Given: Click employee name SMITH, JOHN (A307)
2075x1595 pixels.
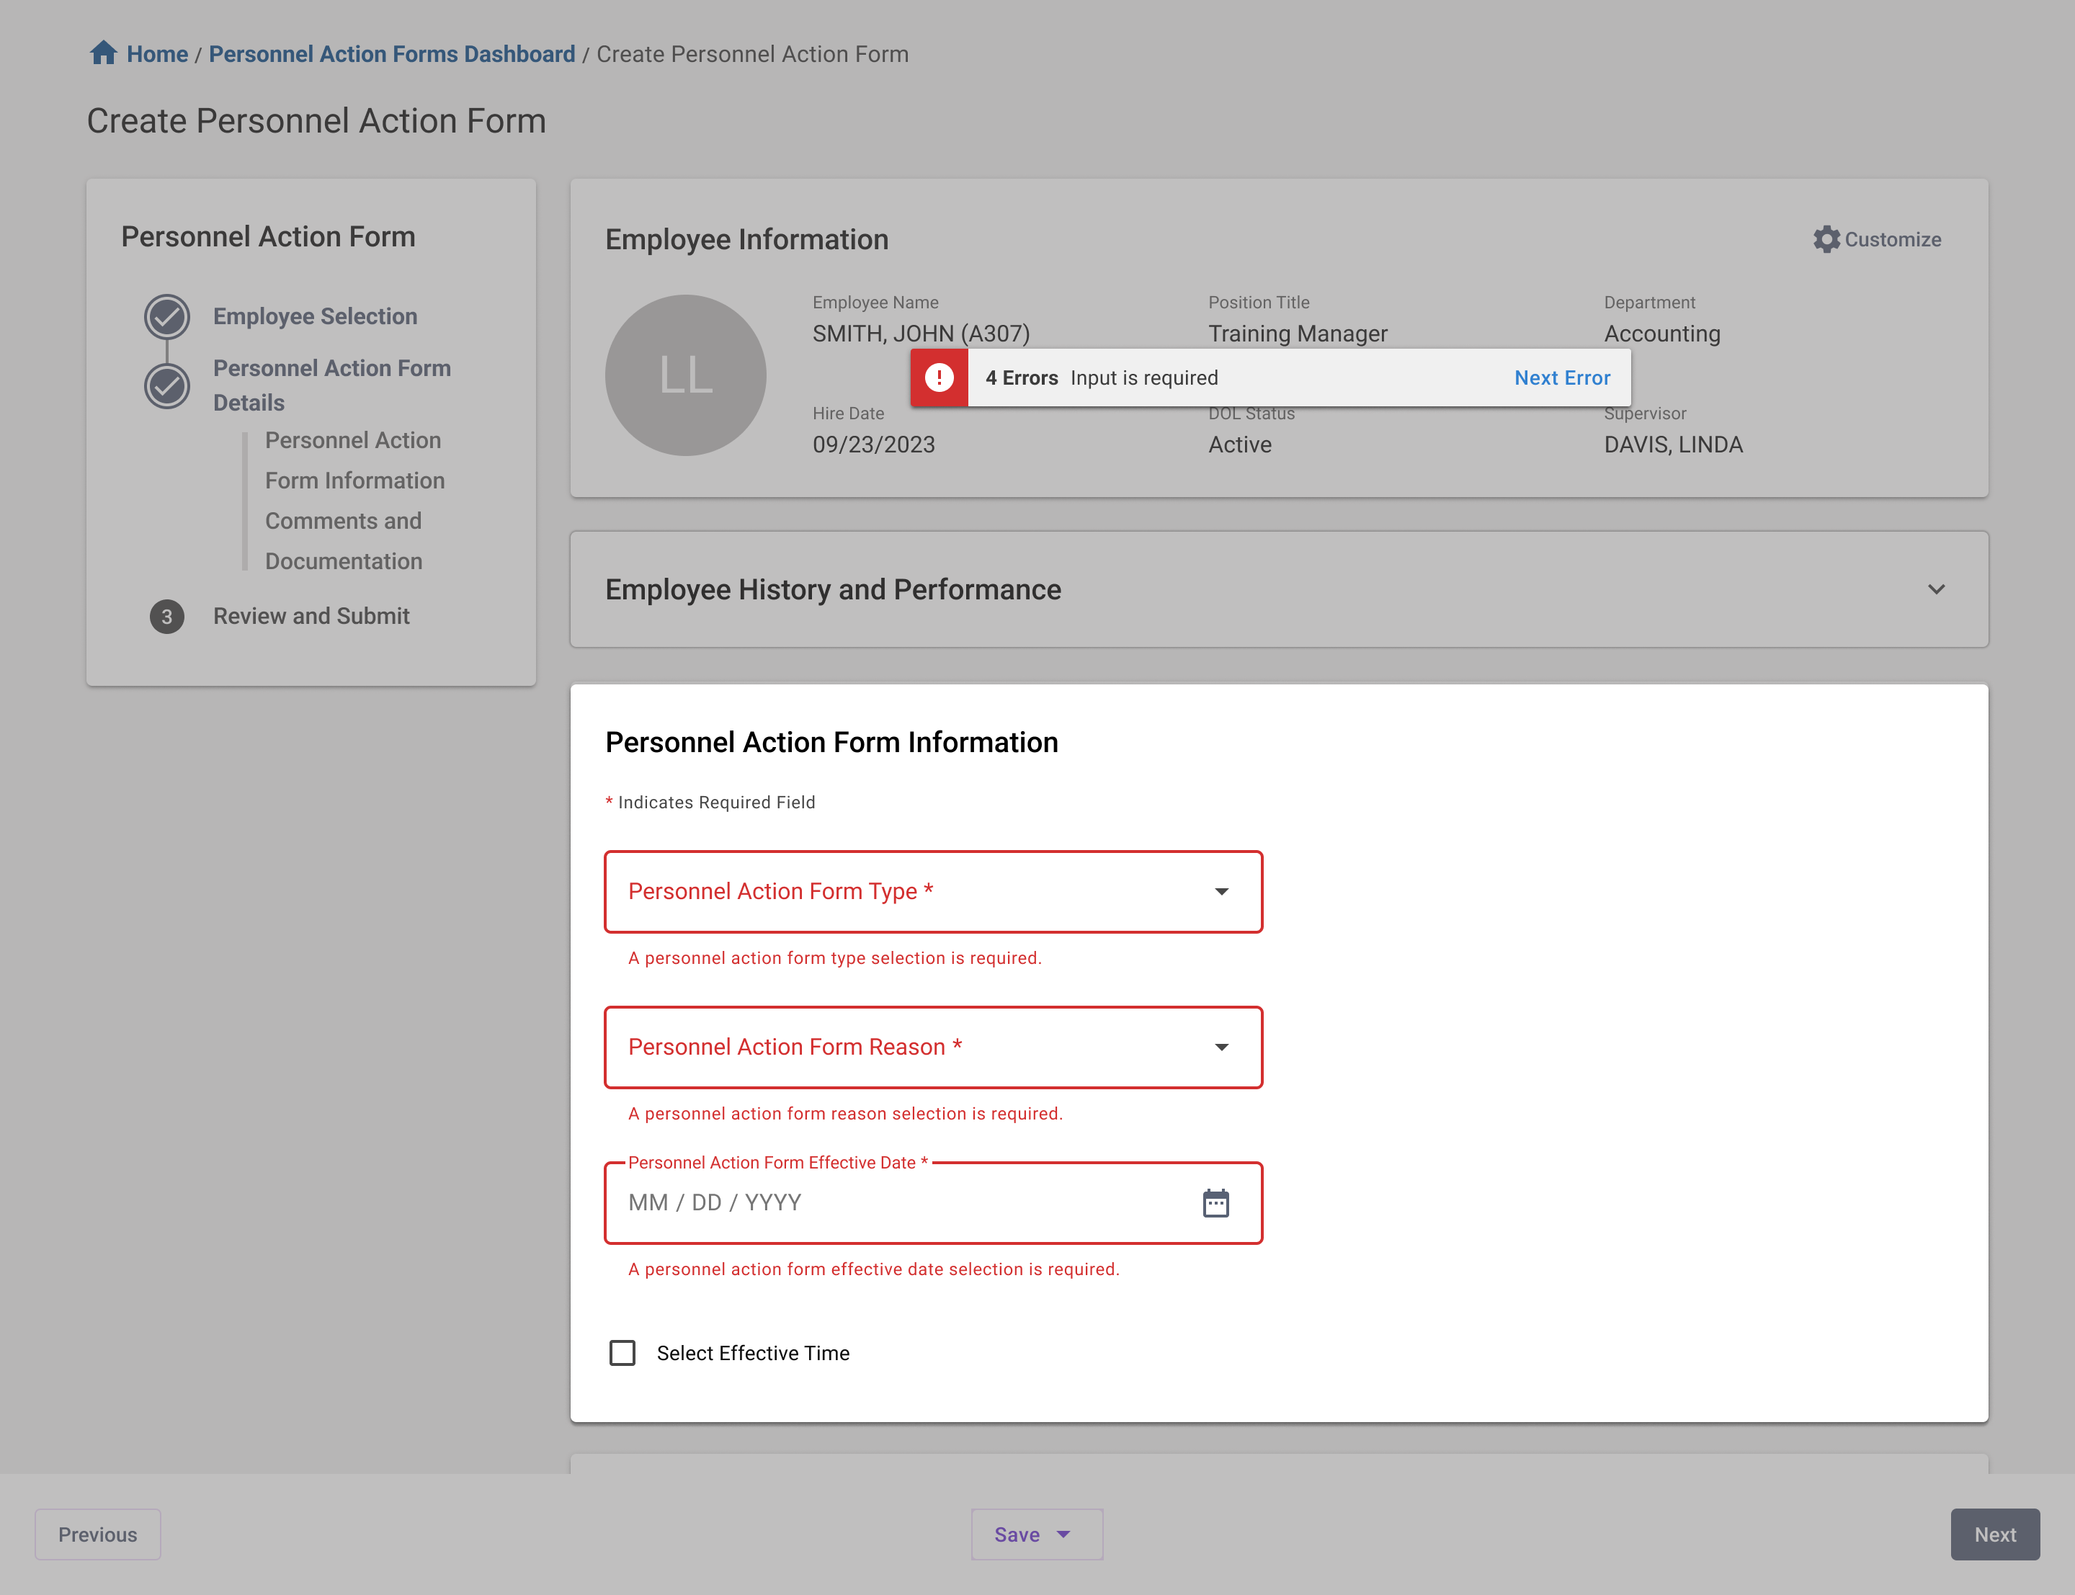Looking at the screenshot, I should pos(921,334).
